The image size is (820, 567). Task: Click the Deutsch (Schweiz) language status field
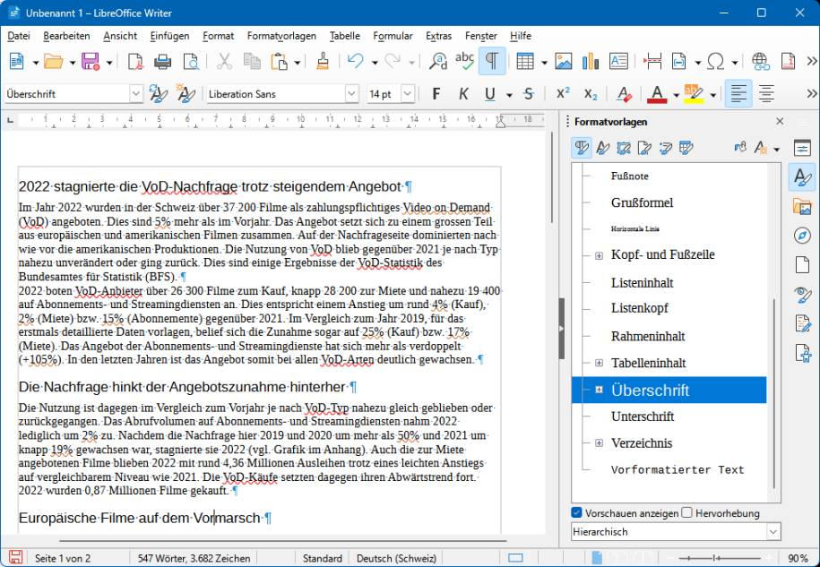point(391,558)
